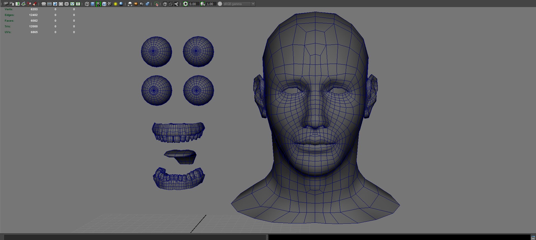Open the Script Editor icon at bottom right
Image resolution: width=536 pixels, height=240 pixels.
click(533, 237)
